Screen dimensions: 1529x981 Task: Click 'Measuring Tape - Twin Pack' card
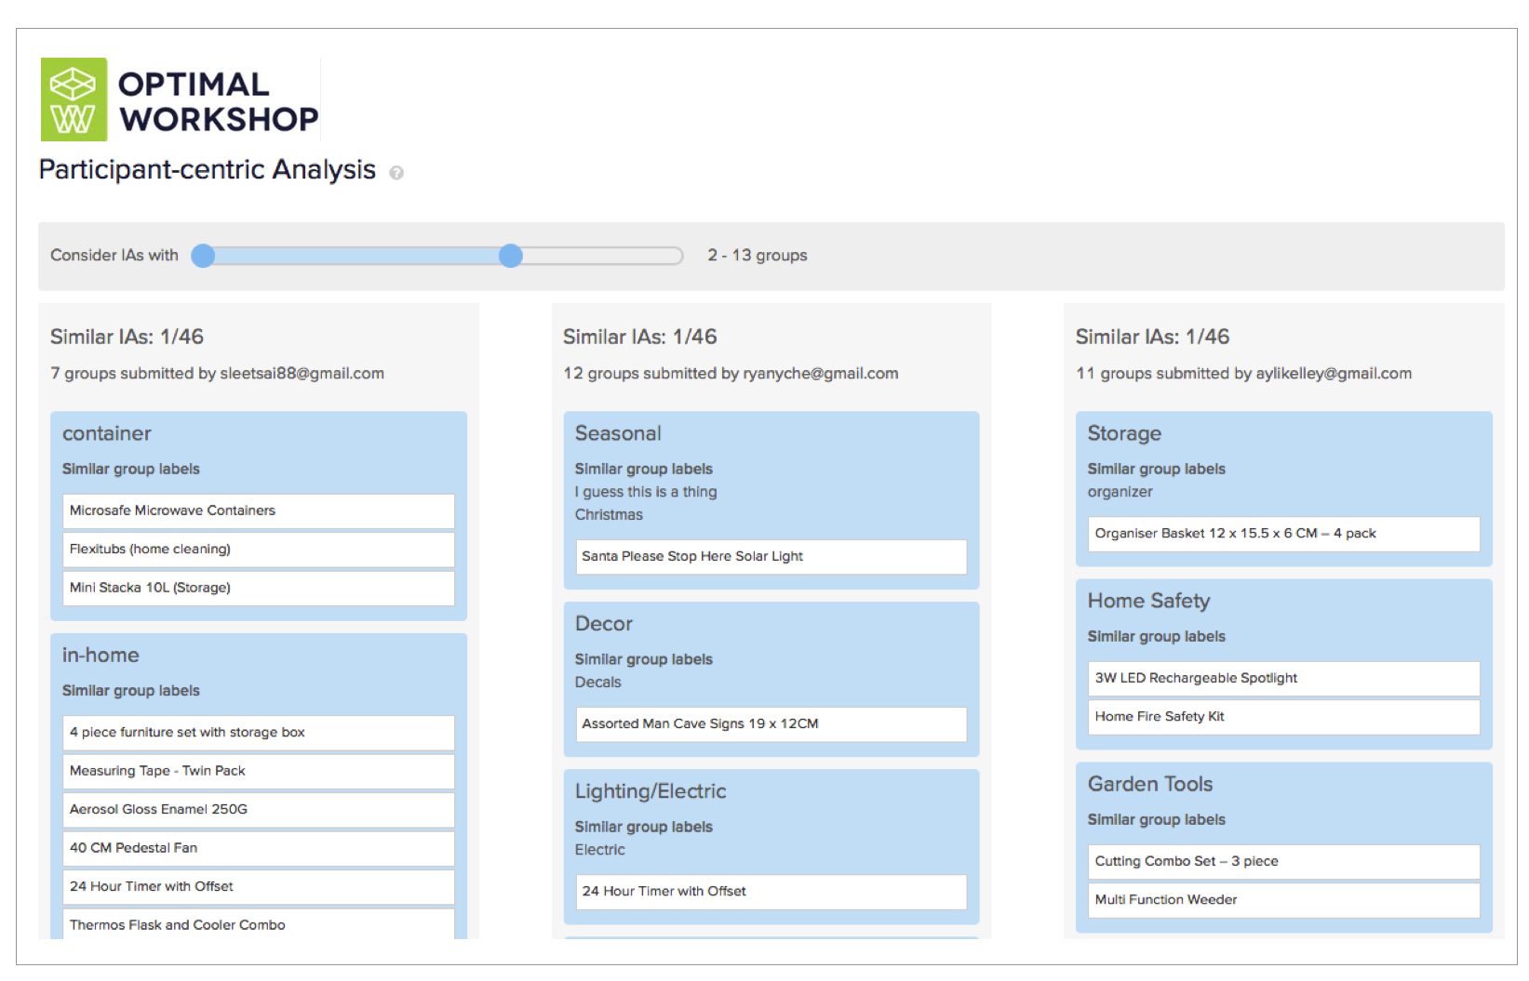click(x=259, y=771)
